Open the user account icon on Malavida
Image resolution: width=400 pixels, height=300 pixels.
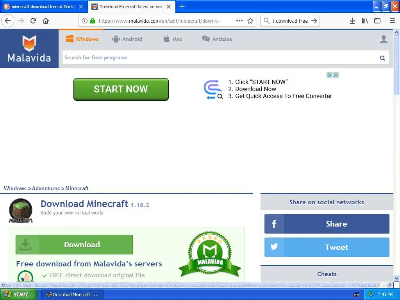tap(384, 39)
